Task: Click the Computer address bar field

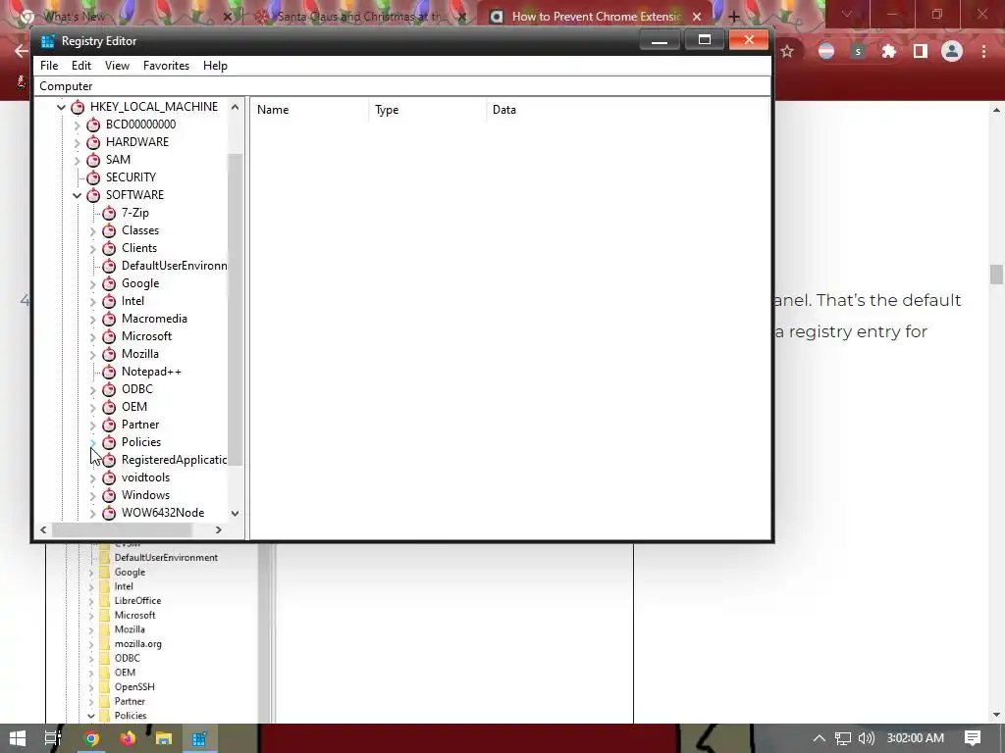Action: pyautogui.click(x=402, y=86)
